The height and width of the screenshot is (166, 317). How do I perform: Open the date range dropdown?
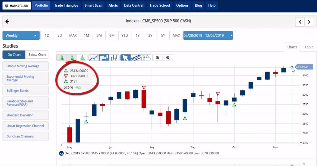point(208,35)
